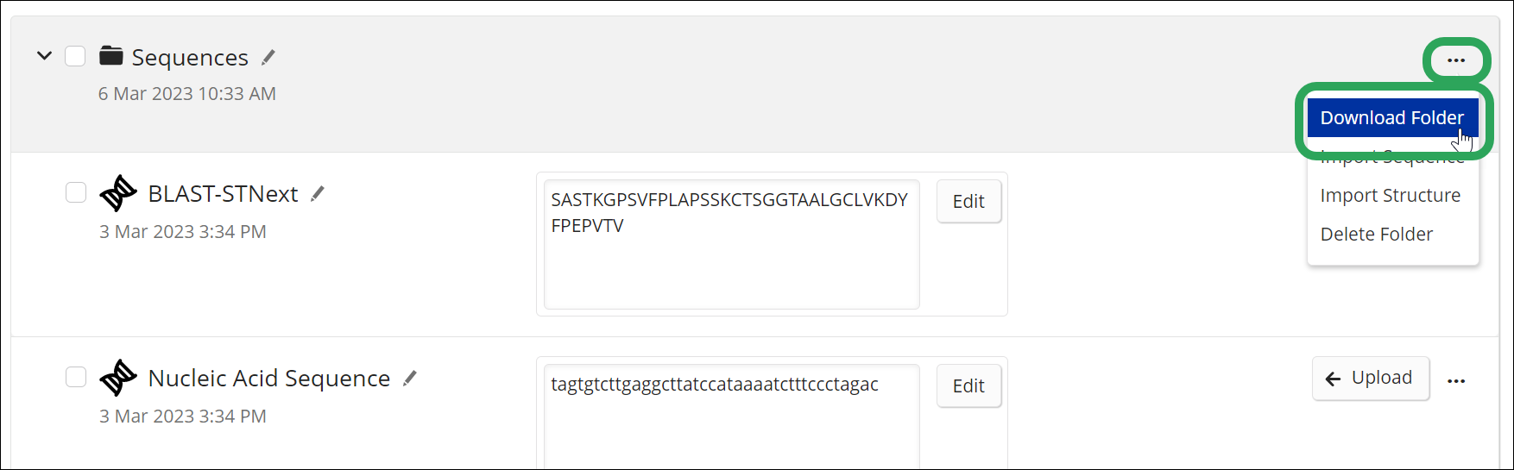The height and width of the screenshot is (470, 1514).
Task: Click Edit for the Nucleic Acid Sequence
Action: click(x=968, y=386)
